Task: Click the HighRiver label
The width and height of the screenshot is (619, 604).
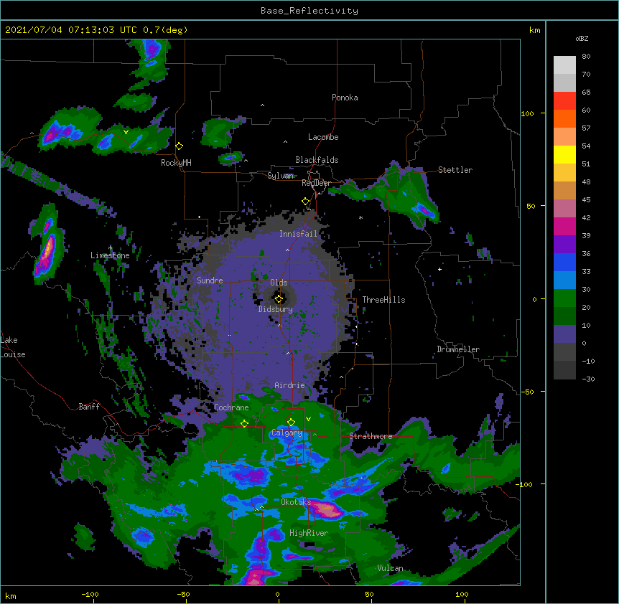Action: [x=309, y=533]
